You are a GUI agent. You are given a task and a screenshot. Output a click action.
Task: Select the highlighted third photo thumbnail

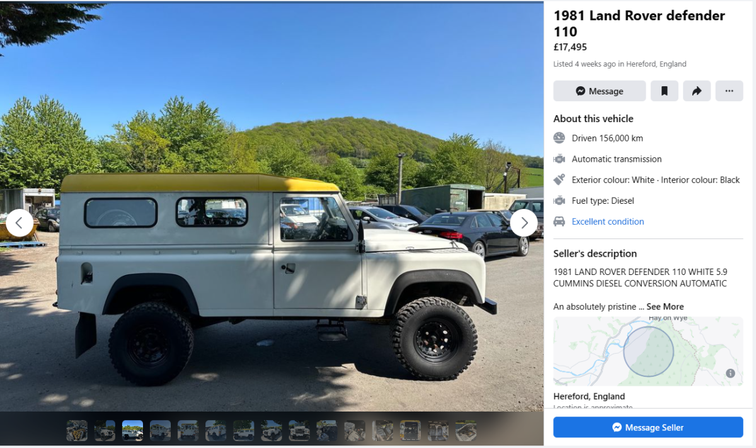[132, 430]
